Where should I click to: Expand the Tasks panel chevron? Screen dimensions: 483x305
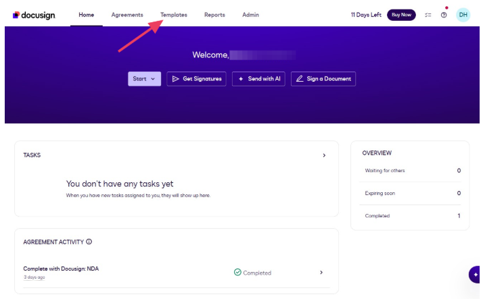click(324, 155)
